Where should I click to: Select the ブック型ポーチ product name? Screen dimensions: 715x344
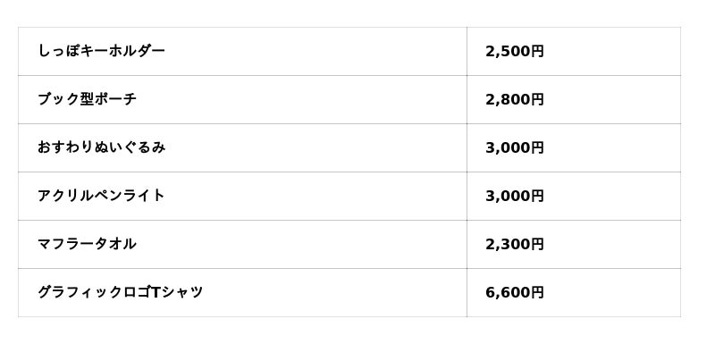tap(87, 99)
